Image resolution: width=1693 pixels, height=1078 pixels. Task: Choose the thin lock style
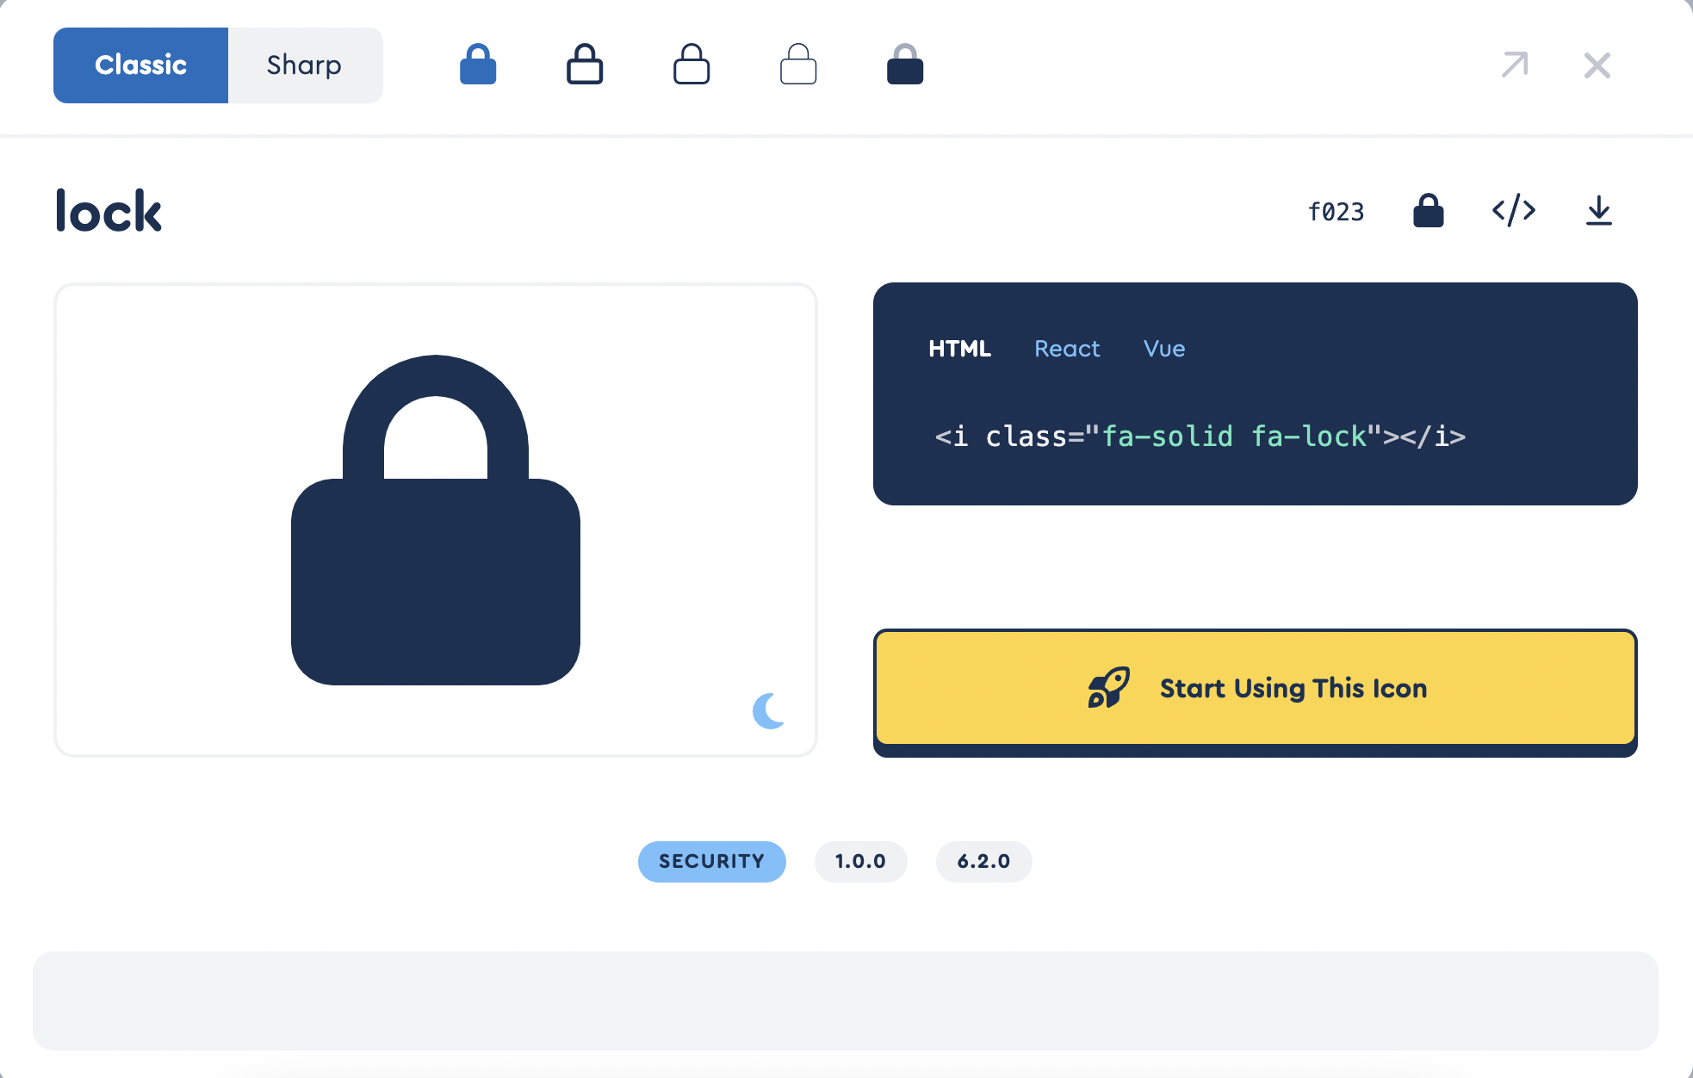[798, 65]
